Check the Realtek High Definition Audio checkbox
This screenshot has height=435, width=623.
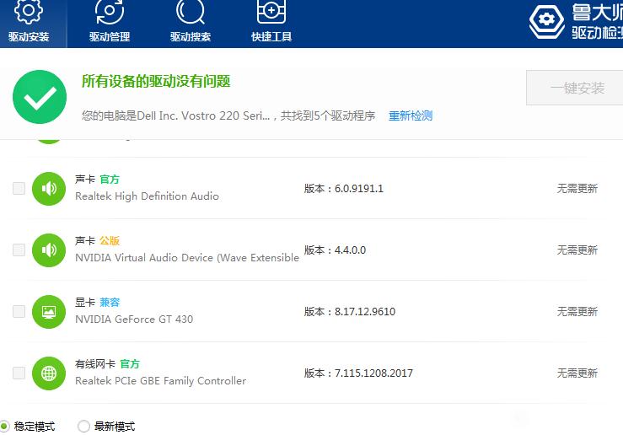click(19, 188)
